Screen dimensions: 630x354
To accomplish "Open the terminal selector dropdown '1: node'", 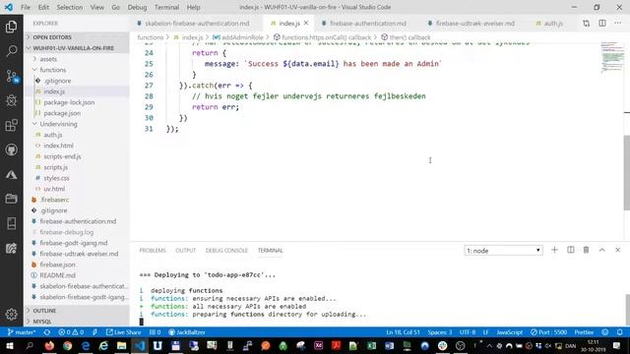I will pyautogui.click(x=503, y=251).
